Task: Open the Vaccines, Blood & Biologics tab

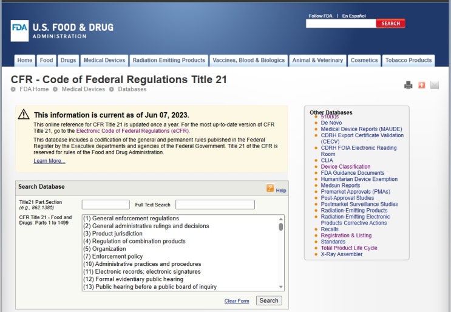Action: point(248,60)
